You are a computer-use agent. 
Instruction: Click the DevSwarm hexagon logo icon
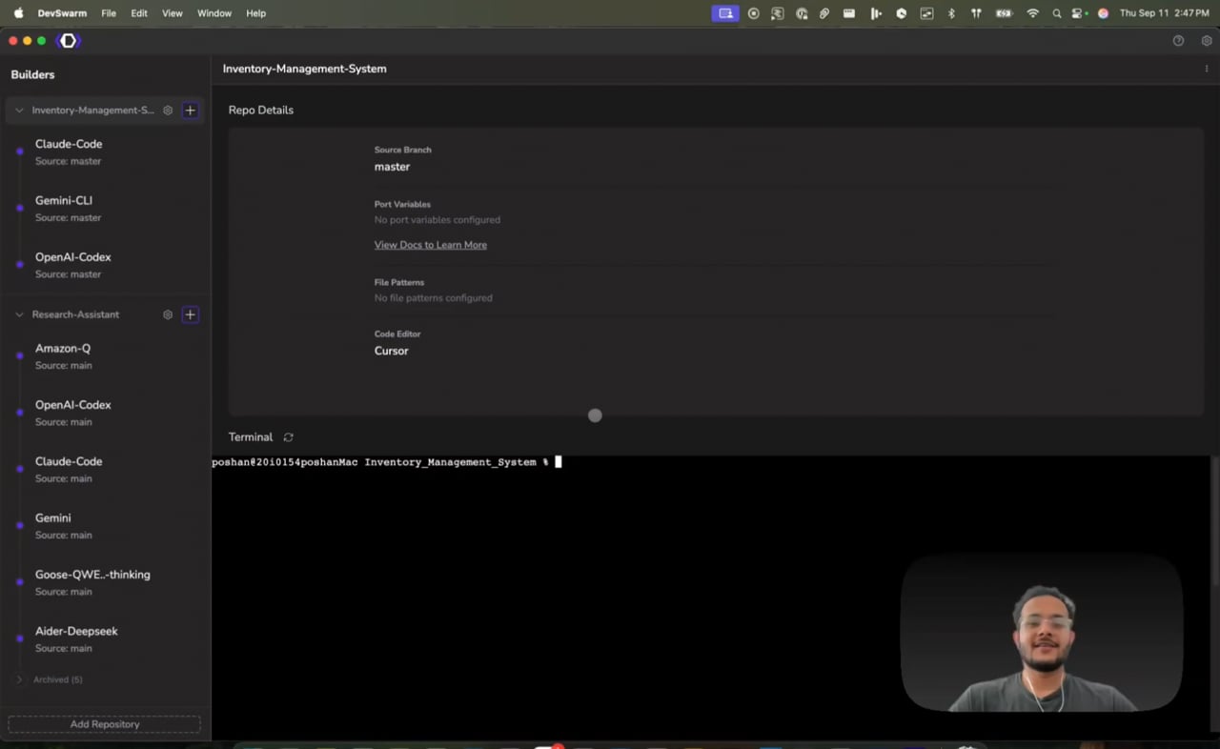[68, 41]
